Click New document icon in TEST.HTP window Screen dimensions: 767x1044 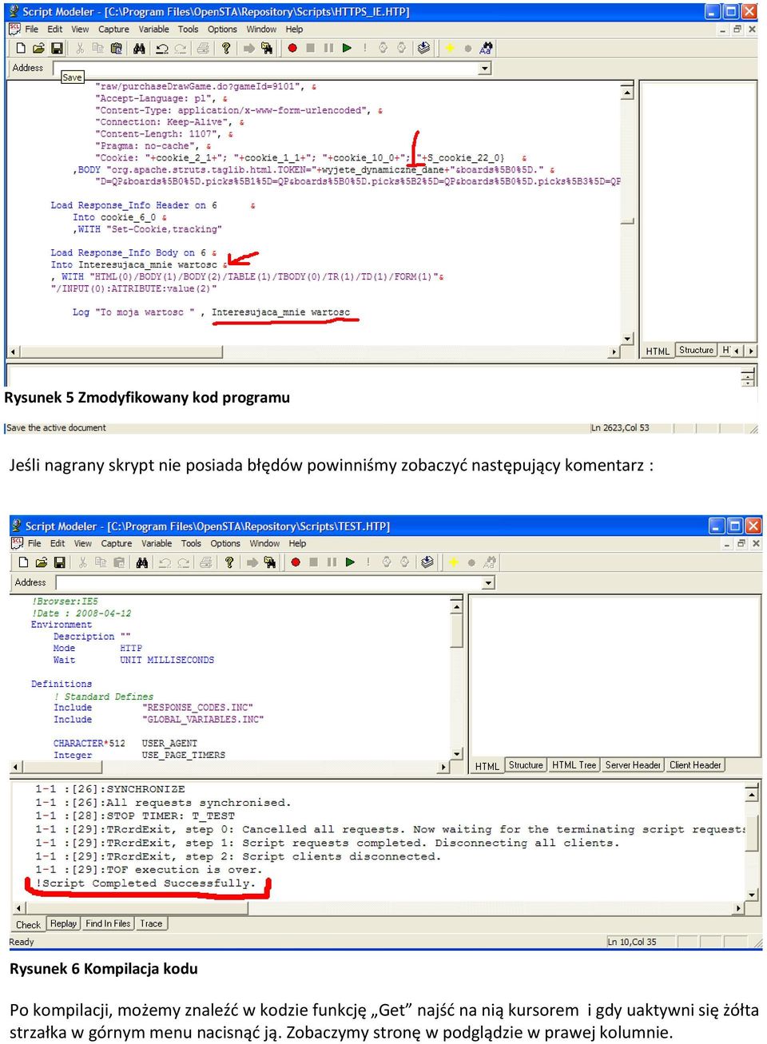(x=24, y=562)
